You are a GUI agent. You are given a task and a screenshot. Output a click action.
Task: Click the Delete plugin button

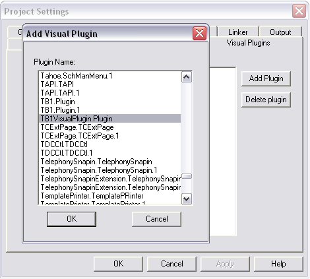click(x=266, y=100)
